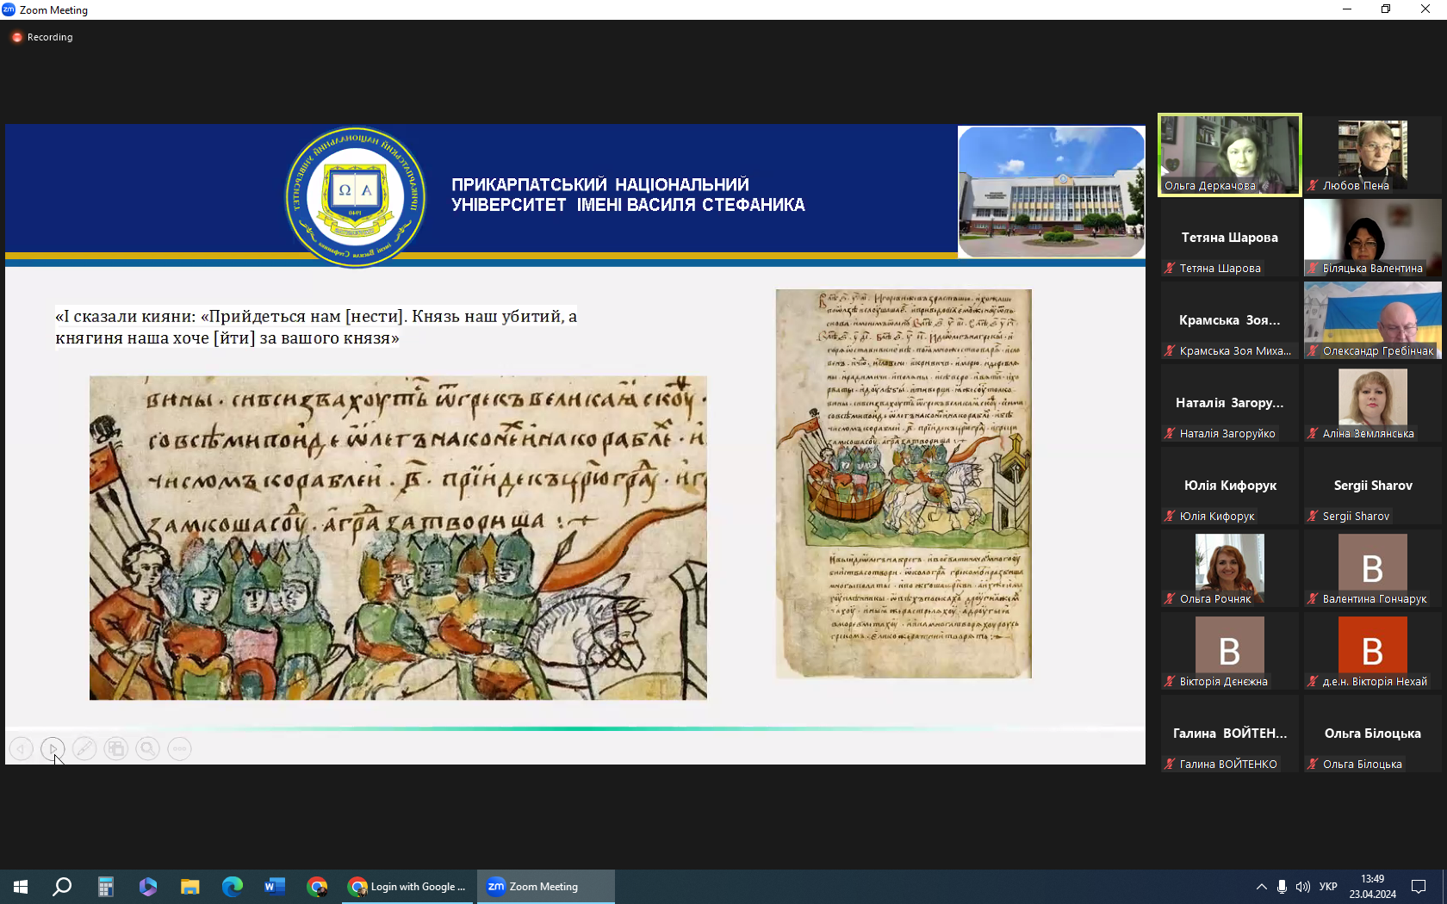Open Windows Start menu
The height and width of the screenshot is (904, 1447).
click(21, 887)
